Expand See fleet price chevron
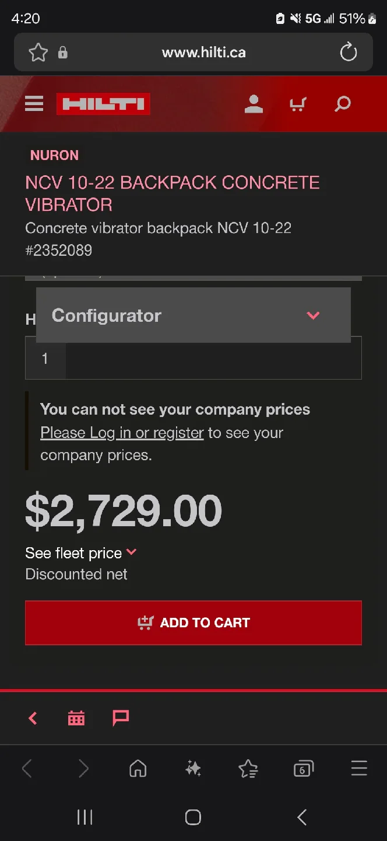 point(131,552)
